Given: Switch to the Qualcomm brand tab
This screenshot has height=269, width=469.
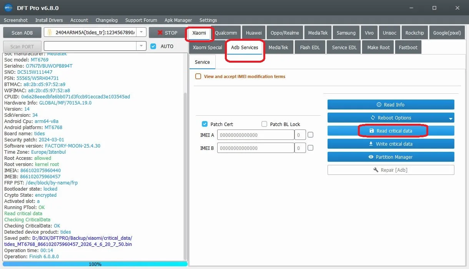Looking at the screenshot, I should [227, 33].
